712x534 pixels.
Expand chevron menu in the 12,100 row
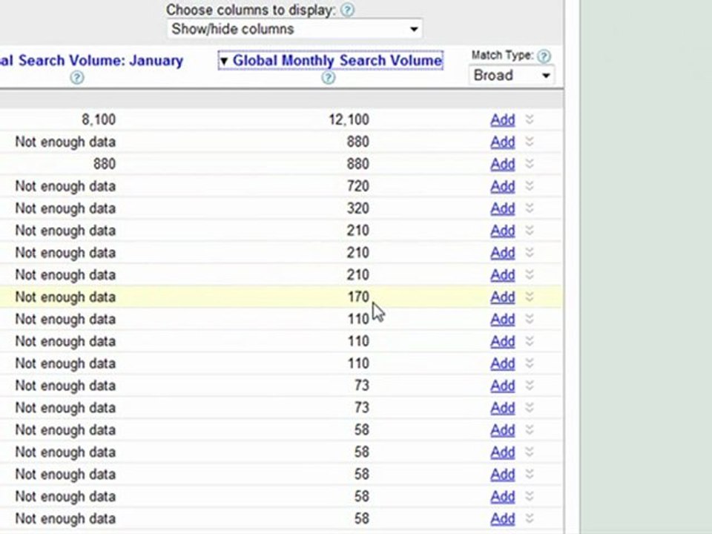530,119
